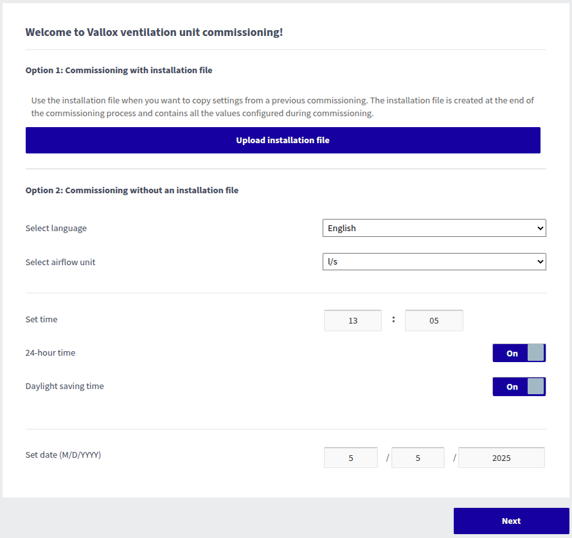Click the Option 1 installation file heading
This screenshot has width=572, height=538.
[x=119, y=70]
